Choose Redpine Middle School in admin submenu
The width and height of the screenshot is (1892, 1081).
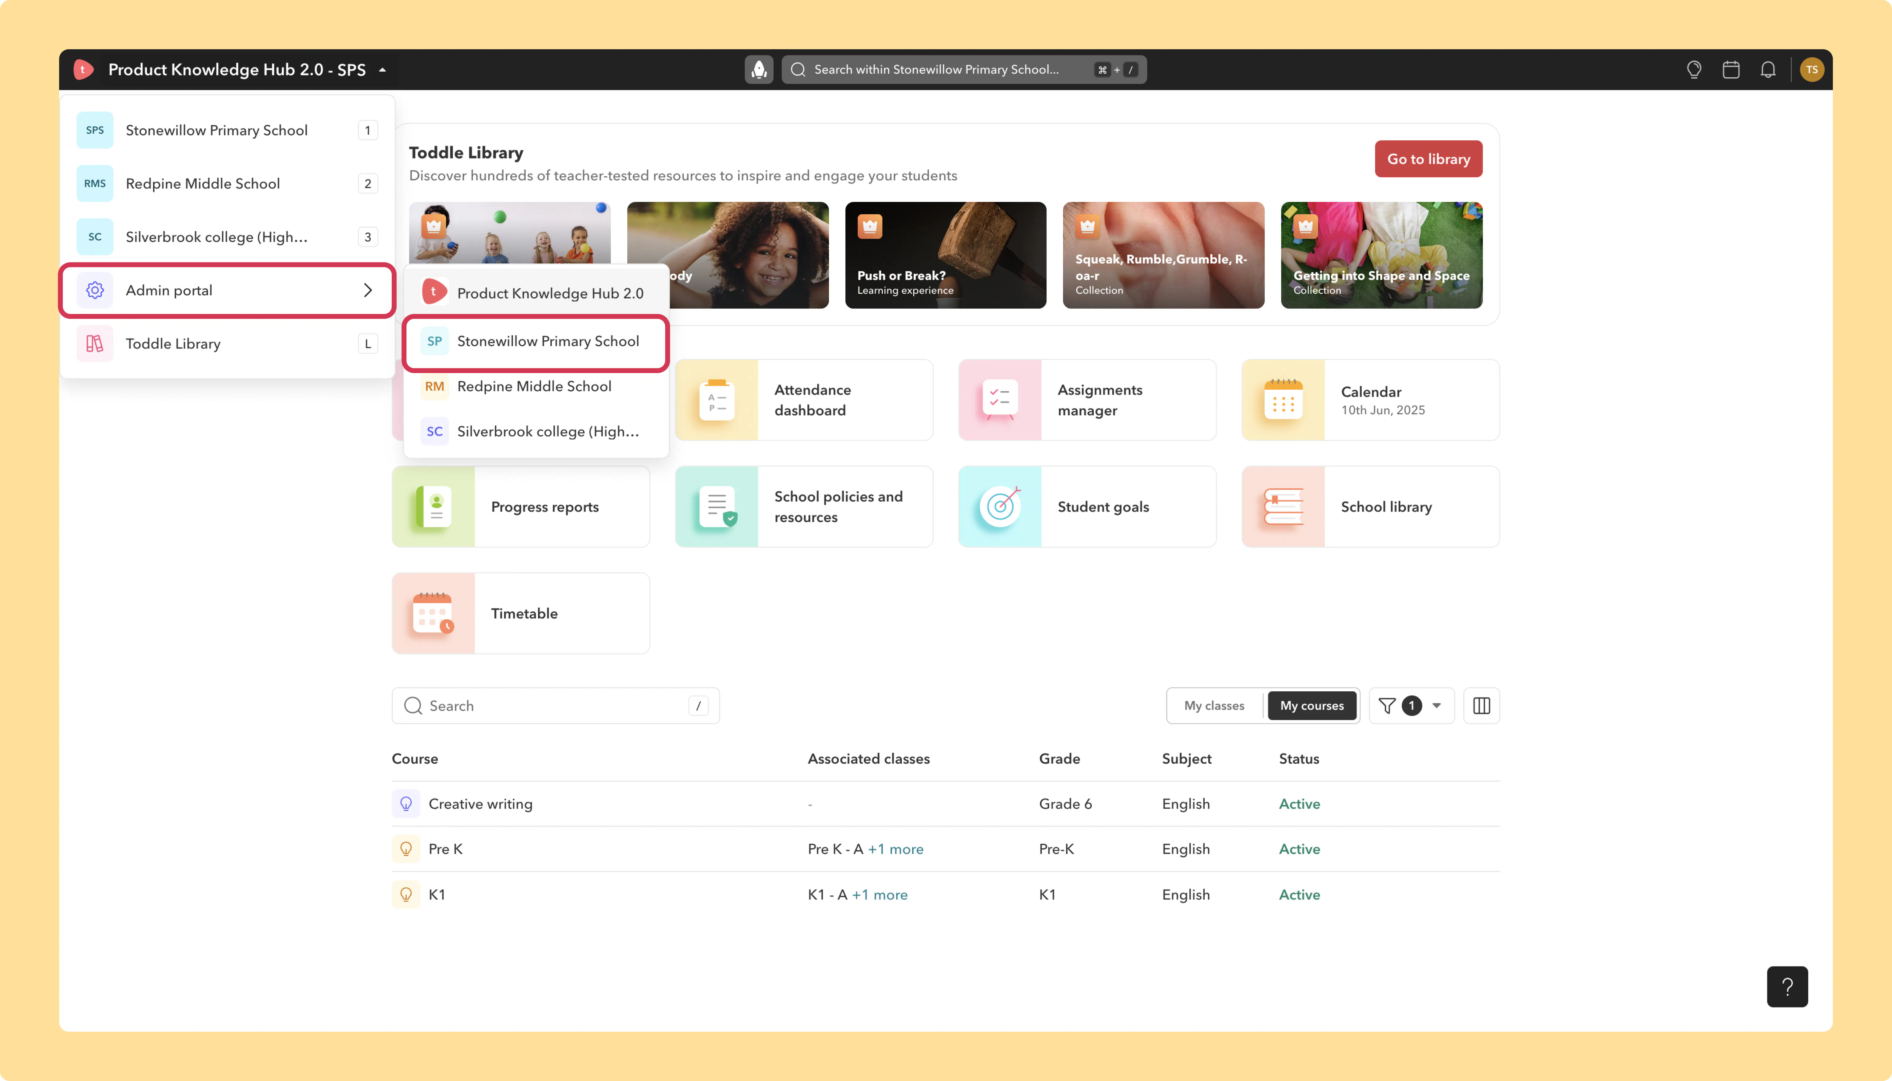536,387
